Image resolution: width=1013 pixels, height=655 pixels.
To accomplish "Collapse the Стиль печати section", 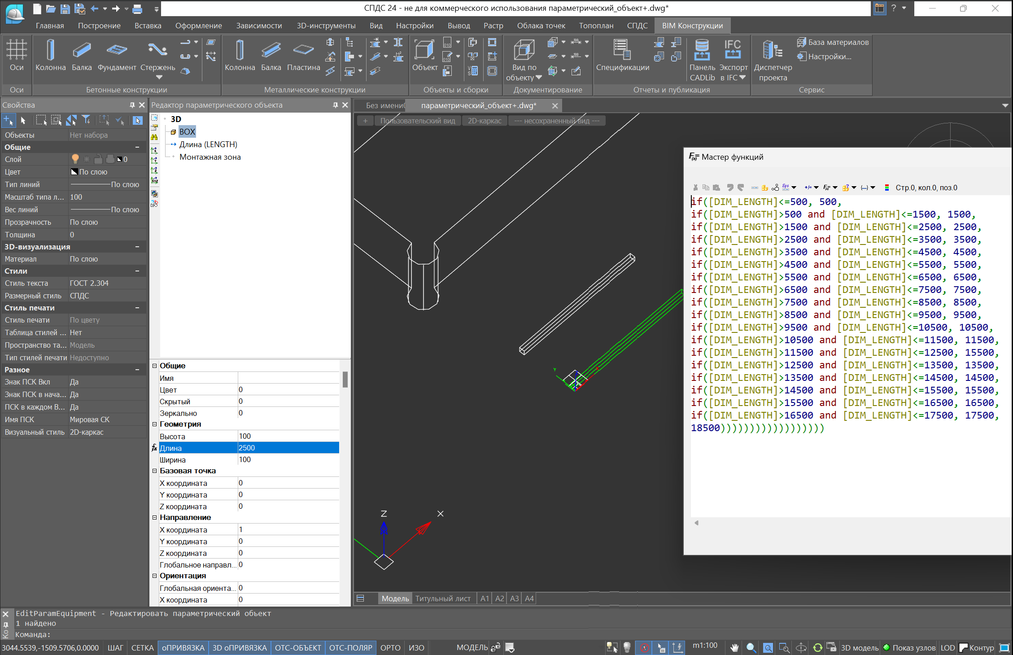I will coord(137,308).
